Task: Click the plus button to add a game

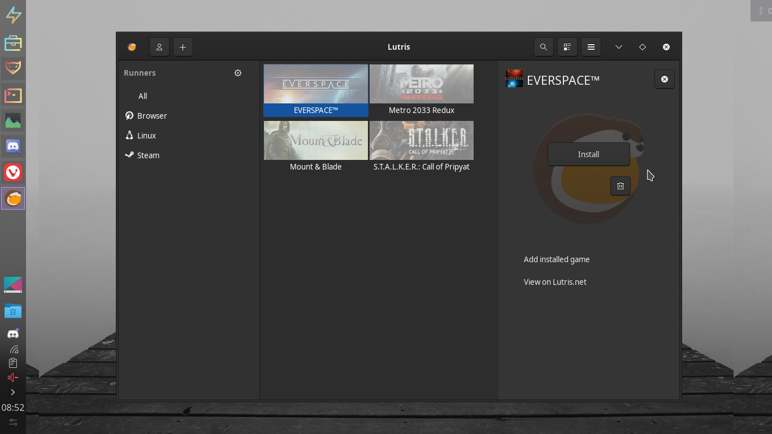Action: 183,47
